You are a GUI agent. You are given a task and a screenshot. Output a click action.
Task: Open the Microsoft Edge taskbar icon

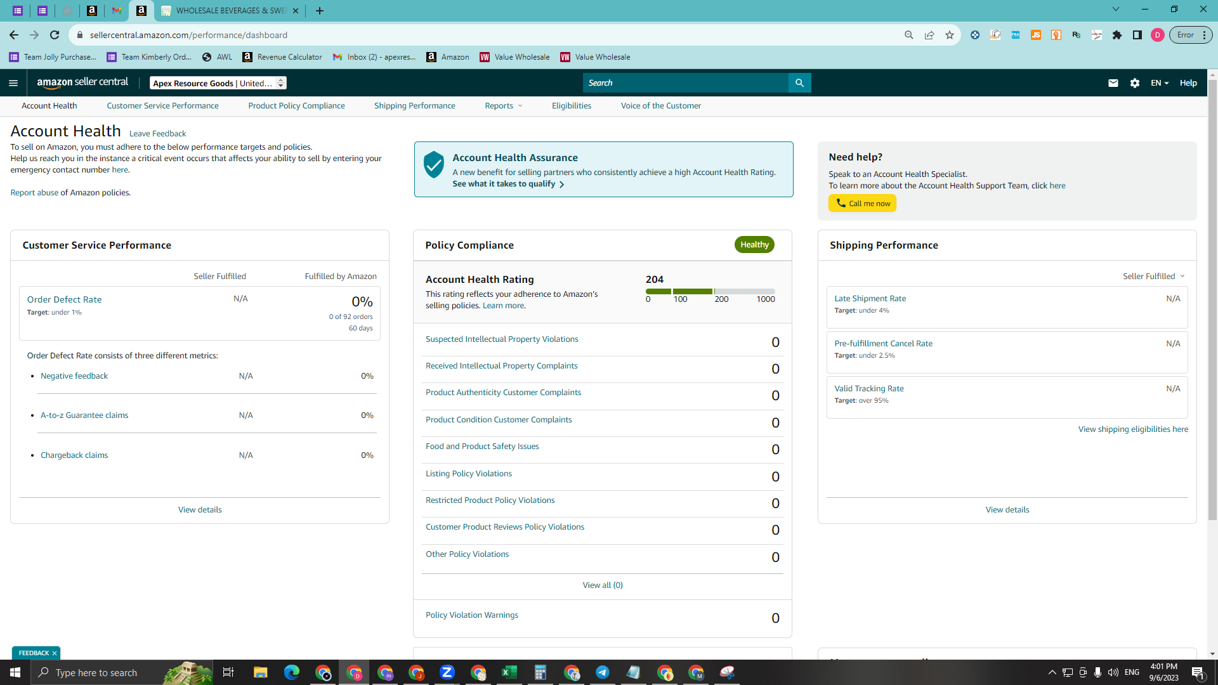[292, 672]
